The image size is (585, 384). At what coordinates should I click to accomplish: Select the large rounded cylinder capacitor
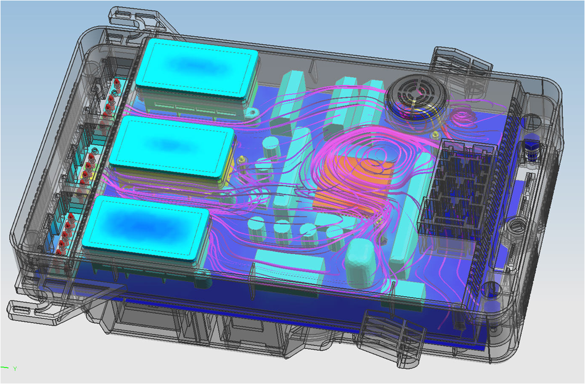359,263
